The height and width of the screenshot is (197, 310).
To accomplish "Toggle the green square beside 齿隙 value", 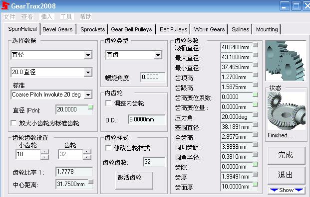I will point(256,164).
